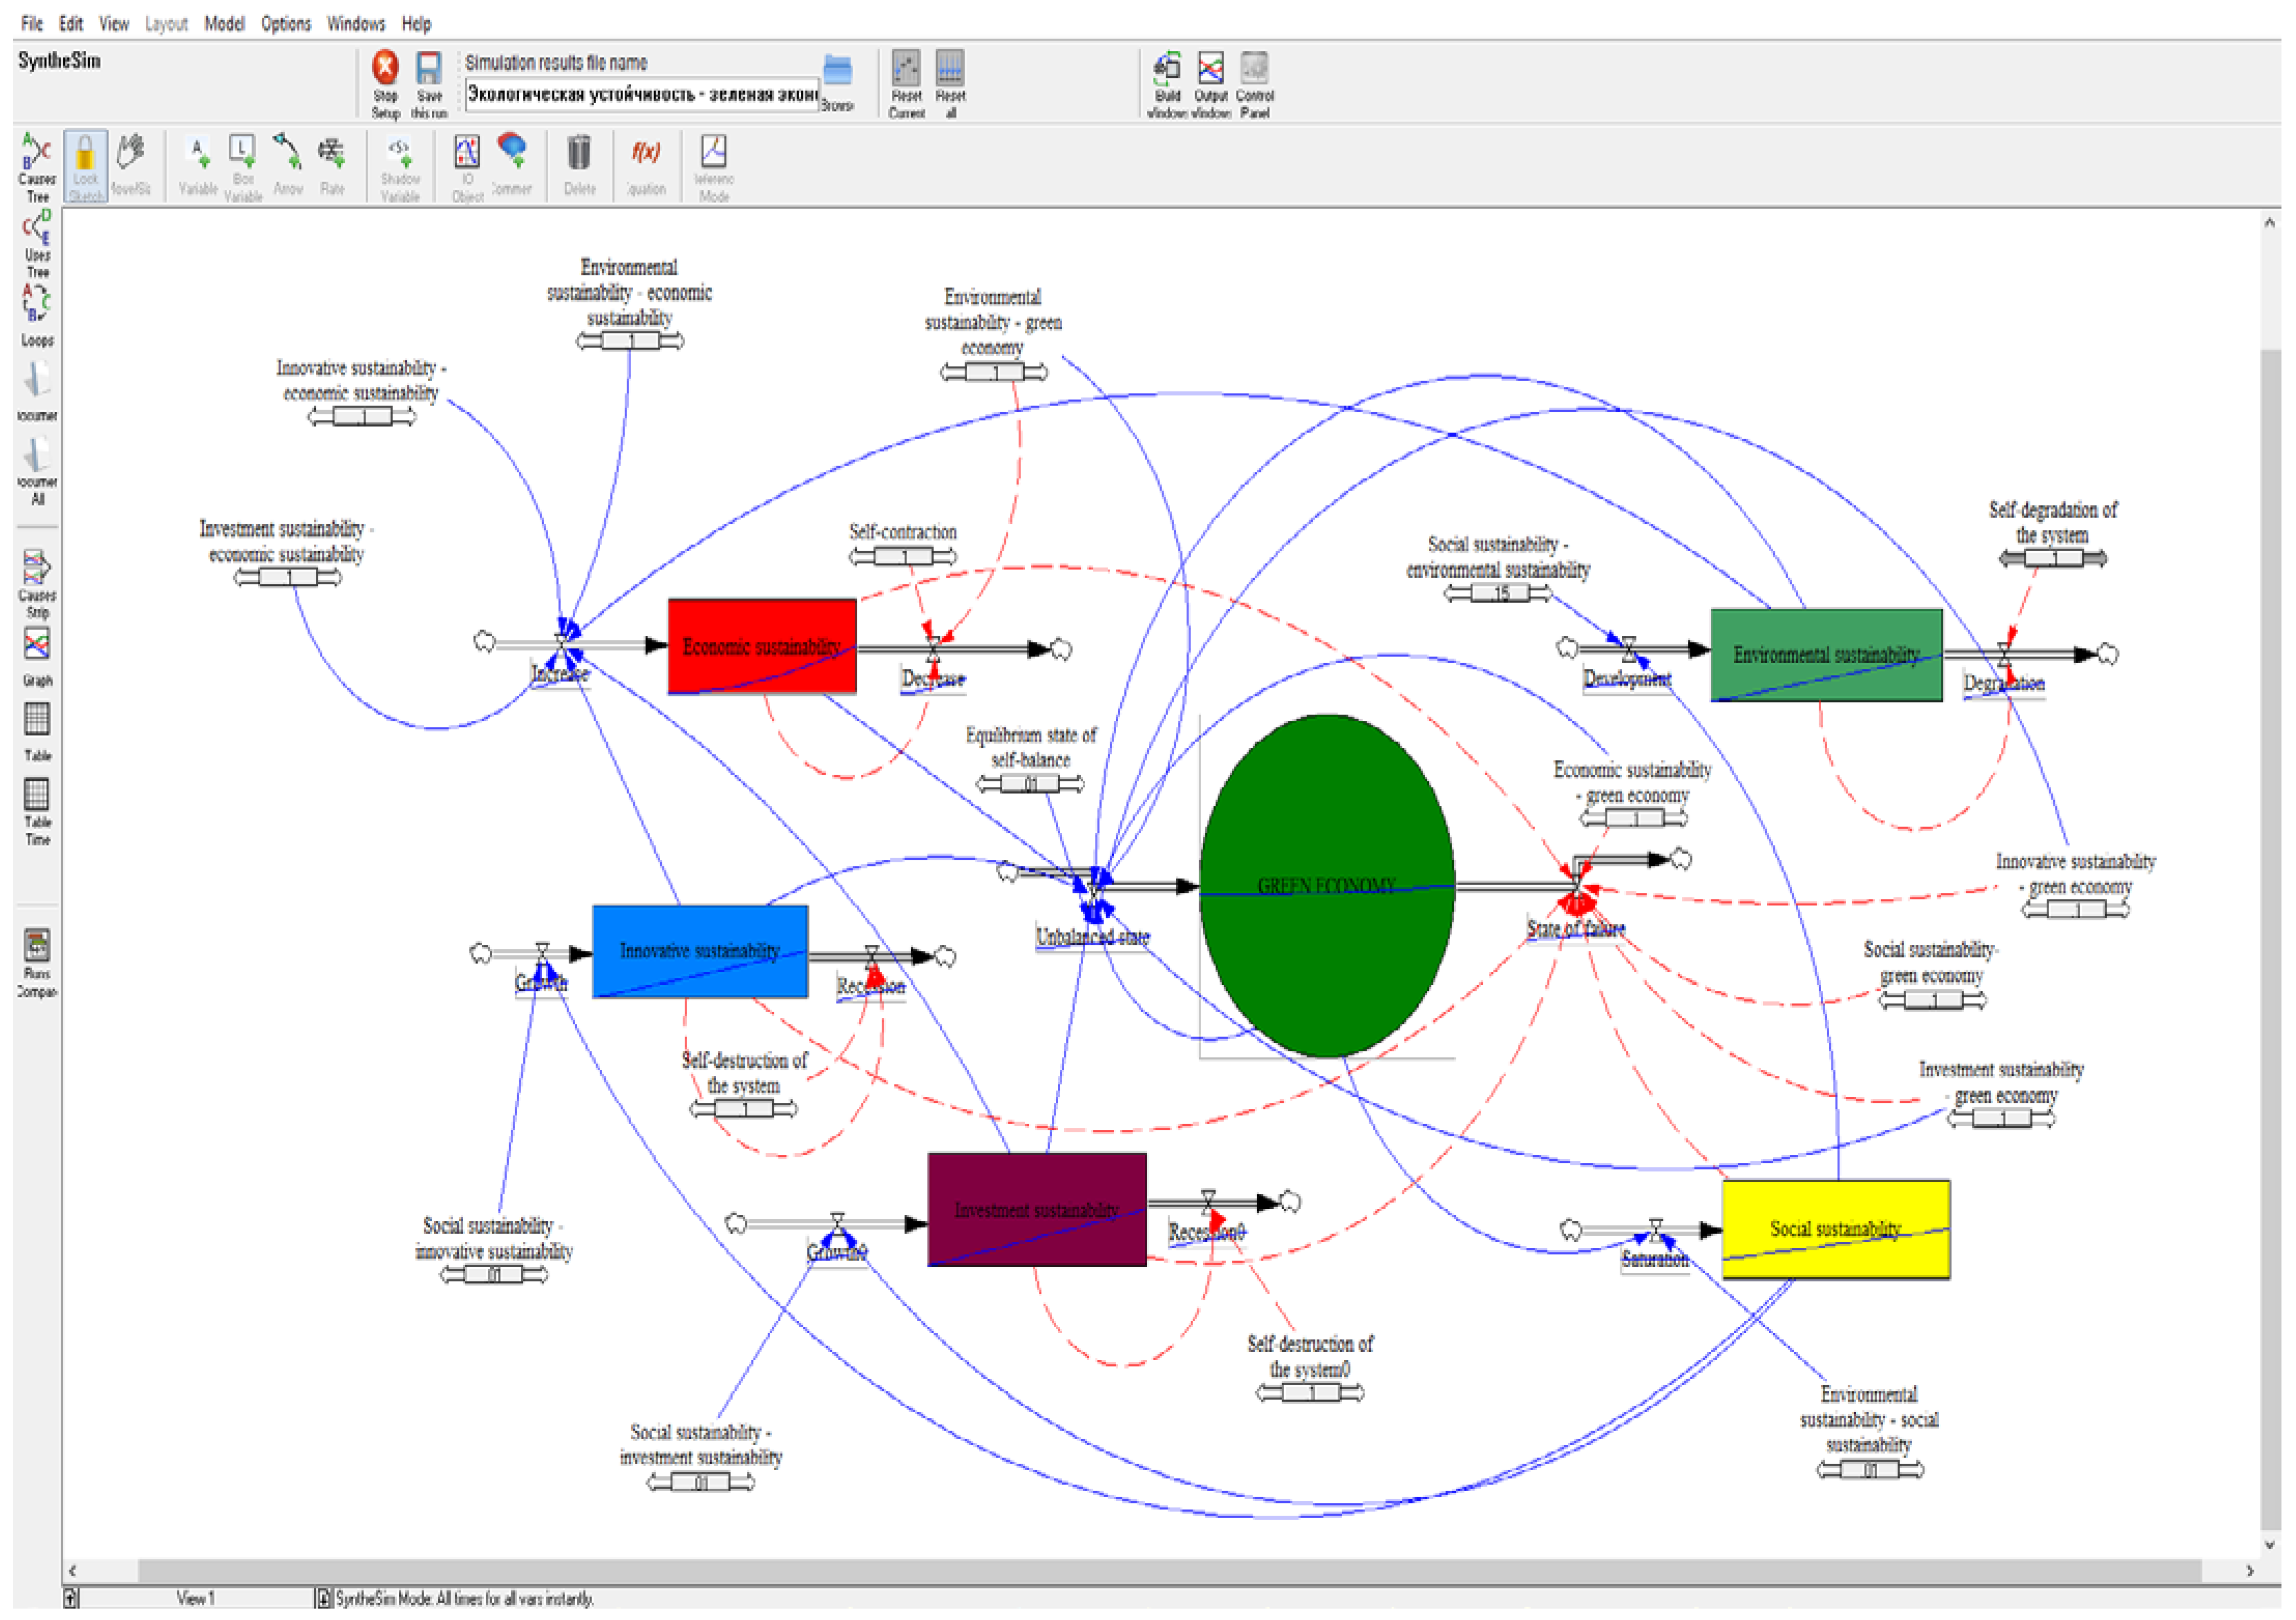
Task: Click the Simulation results file name field
Action: point(640,94)
